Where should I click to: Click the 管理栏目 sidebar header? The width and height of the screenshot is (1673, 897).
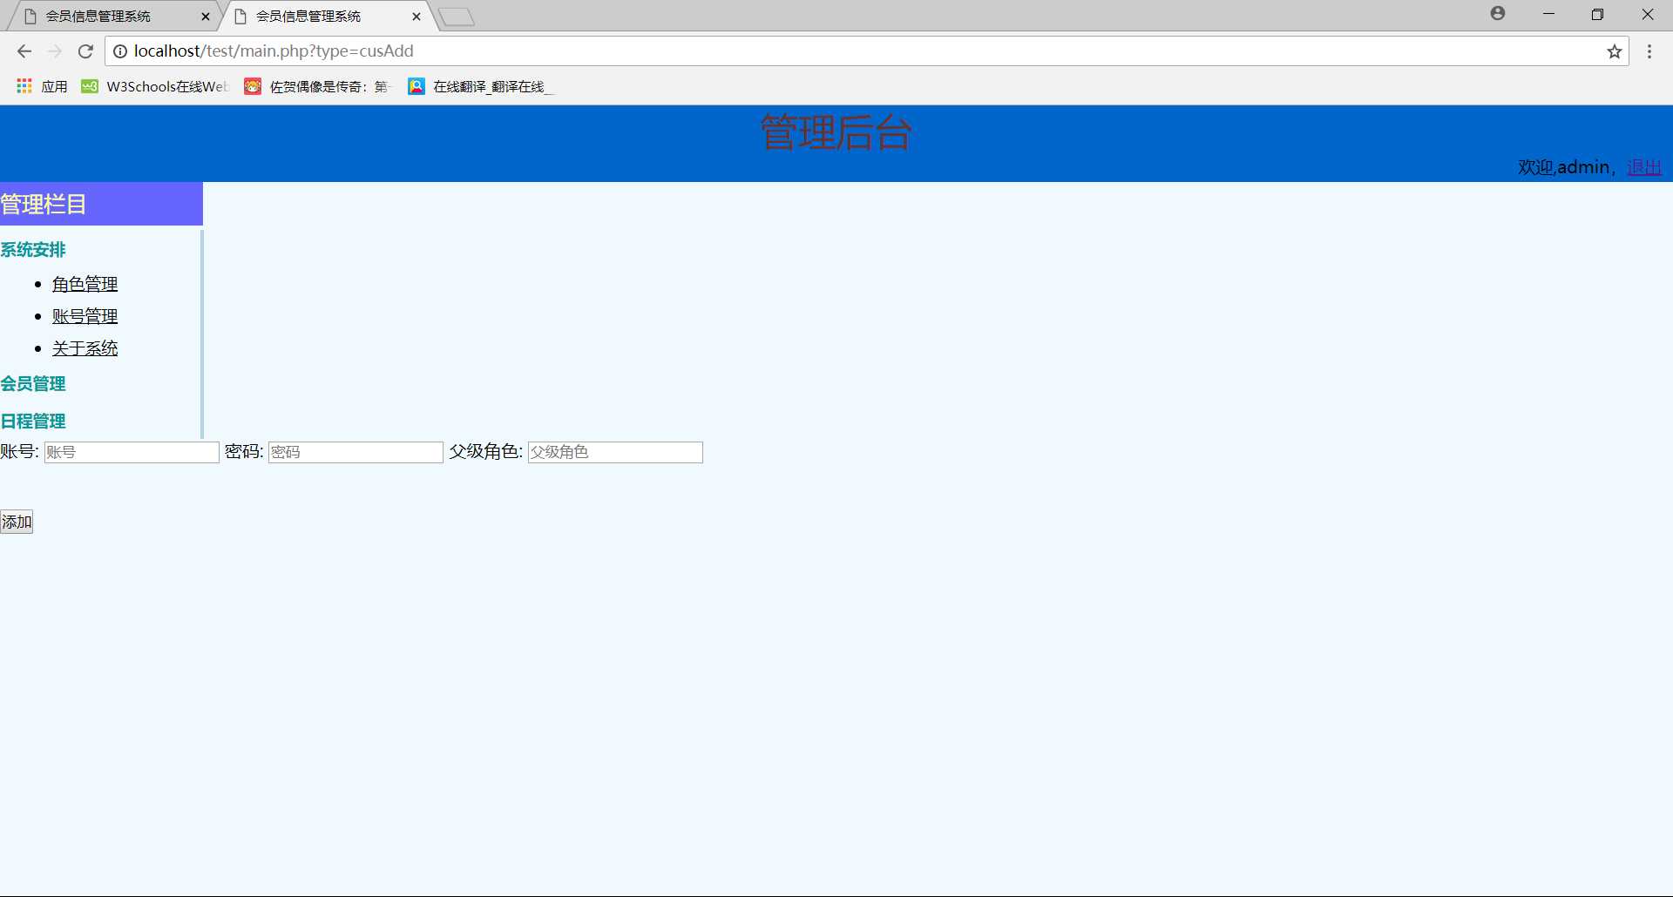coord(101,204)
